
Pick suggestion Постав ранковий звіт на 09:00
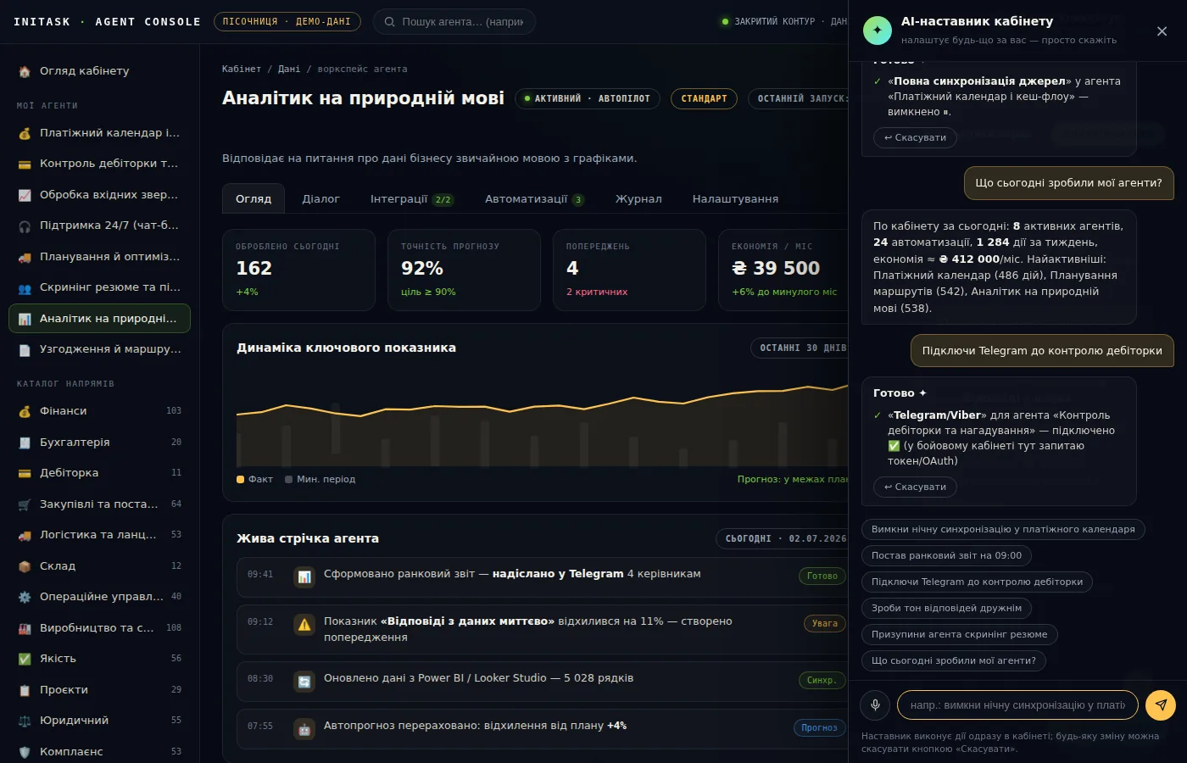pyautogui.click(x=946, y=555)
